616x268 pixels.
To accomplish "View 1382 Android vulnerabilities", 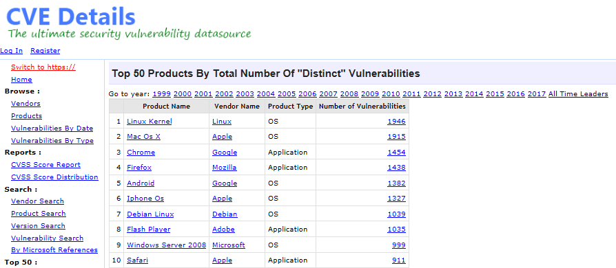I will [x=396, y=183].
